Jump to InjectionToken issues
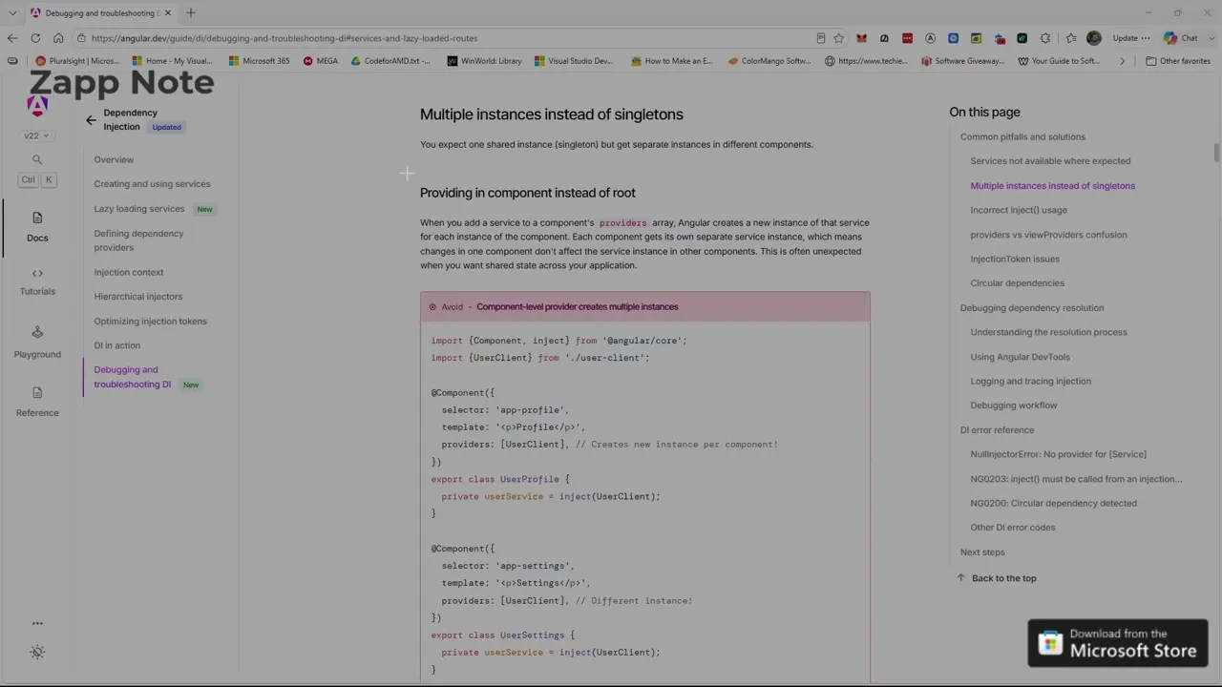Image resolution: width=1222 pixels, height=687 pixels. [x=1015, y=259]
